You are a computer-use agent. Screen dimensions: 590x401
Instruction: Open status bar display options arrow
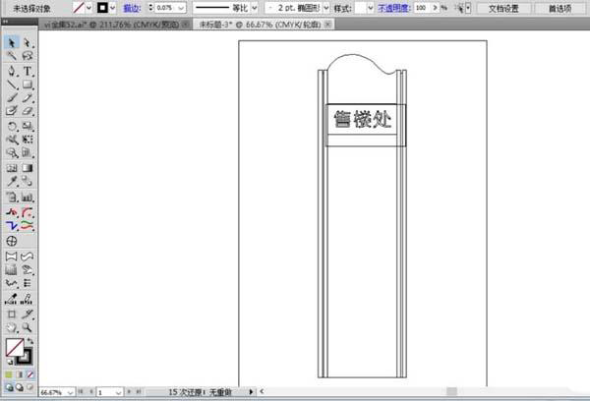[x=251, y=392]
